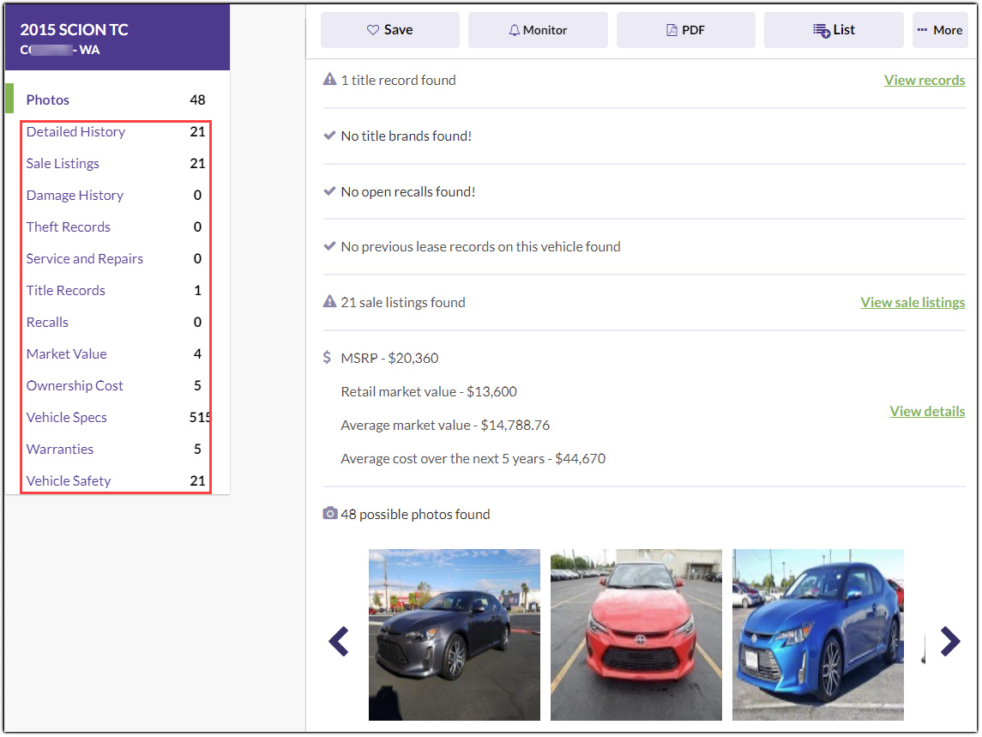This screenshot has width=982, height=737.
Task: Open the red Scion photo thumbnail
Action: [636, 635]
